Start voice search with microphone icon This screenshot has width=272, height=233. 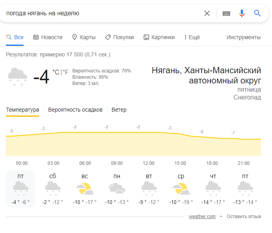(241, 13)
